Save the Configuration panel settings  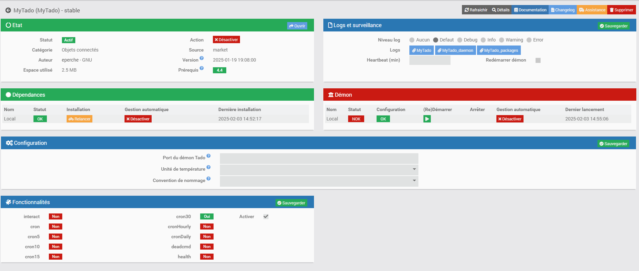click(613, 144)
